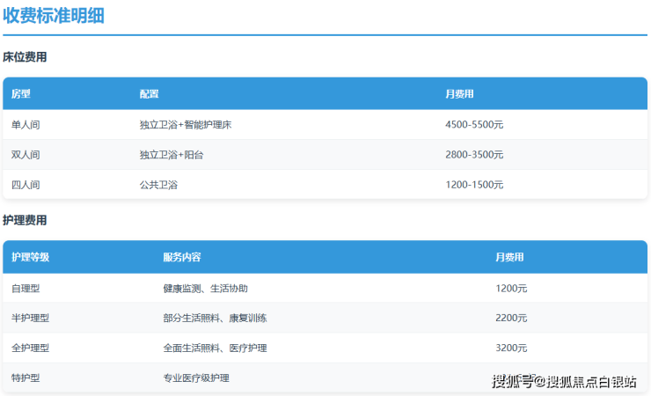Image resolution: width=651 pixels, height=396 pixels.
Task: Select the 3200元 fee for 全护理型
Action: (x=511, y=348)
